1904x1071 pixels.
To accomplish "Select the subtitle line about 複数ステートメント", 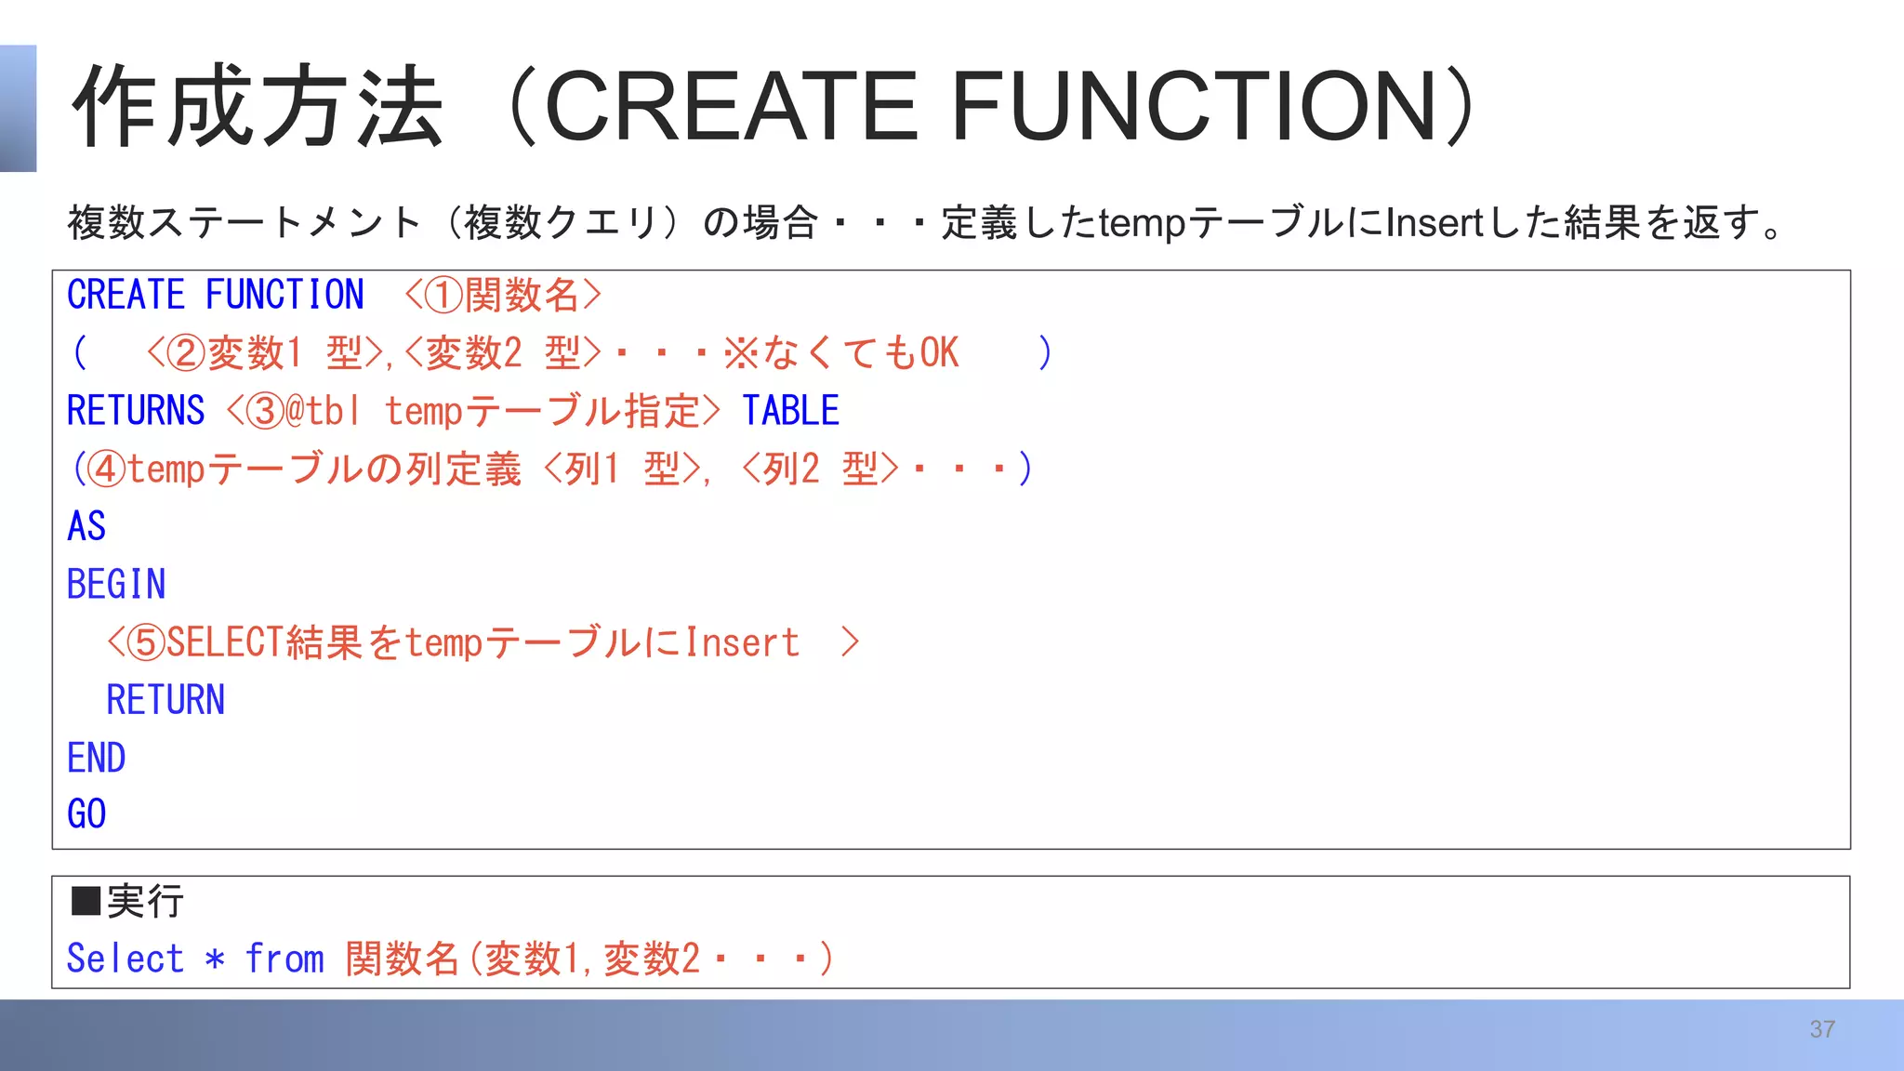I will click(925, 223).
